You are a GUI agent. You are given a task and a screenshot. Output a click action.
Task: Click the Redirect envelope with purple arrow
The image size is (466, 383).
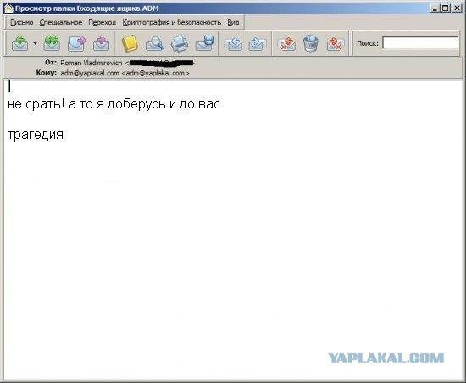[x=101, y=43]
